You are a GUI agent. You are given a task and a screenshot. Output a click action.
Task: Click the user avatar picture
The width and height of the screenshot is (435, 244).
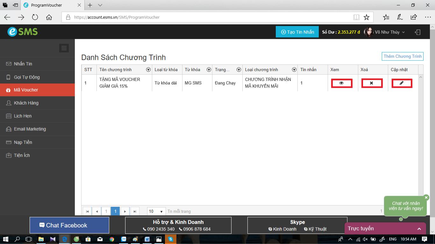click(x=368, y=32)
